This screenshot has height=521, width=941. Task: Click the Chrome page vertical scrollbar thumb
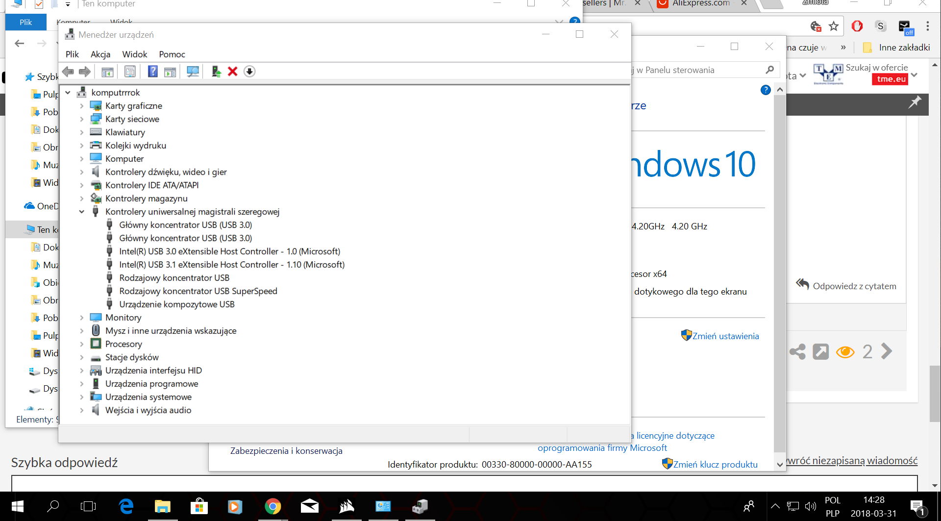(x=935, y=394)
